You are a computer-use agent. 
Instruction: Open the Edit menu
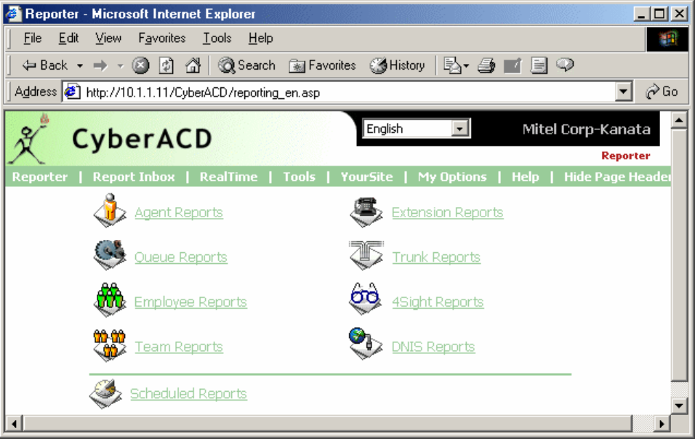(69, 39)
